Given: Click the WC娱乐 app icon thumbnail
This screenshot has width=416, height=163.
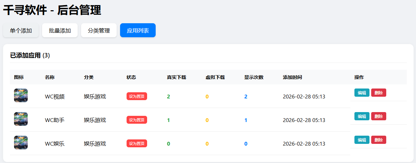Looking at the screenshot, I should pos(21,142).
